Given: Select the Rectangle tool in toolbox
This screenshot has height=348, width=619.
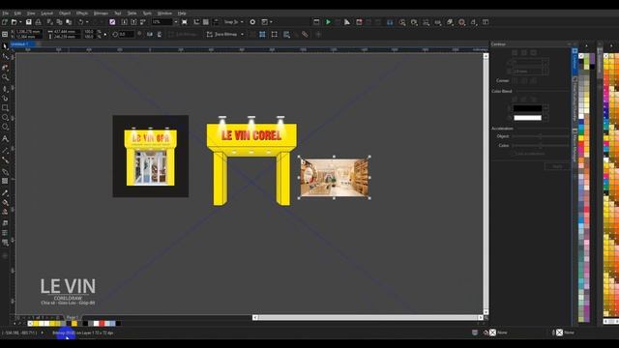Looking at the screenshot, I should tap(5, 107).
